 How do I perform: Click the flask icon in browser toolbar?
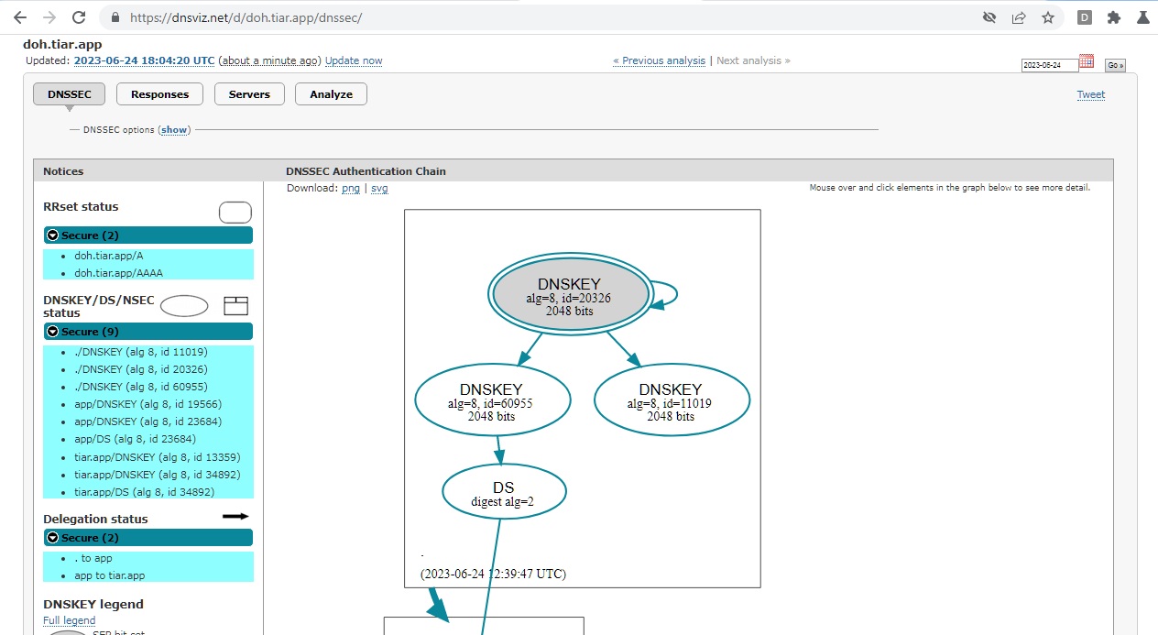coord(1142,17)
